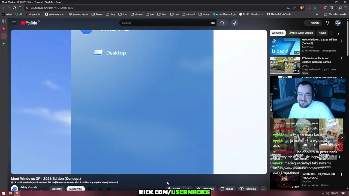Open more actions for Meet Windows 7 video
Viewport: 349px width, 196px height.
pyautogui.click(x=341, y=40)
